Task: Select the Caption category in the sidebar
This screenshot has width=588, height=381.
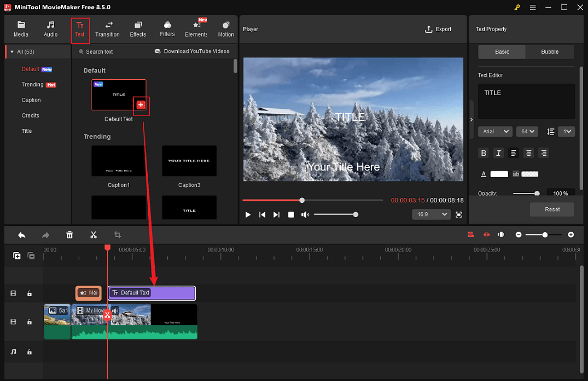Action: (31, 100)
